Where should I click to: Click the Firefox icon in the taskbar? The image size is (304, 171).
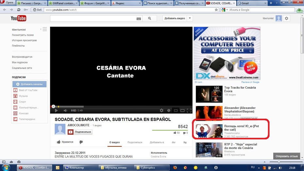(175, 167)
